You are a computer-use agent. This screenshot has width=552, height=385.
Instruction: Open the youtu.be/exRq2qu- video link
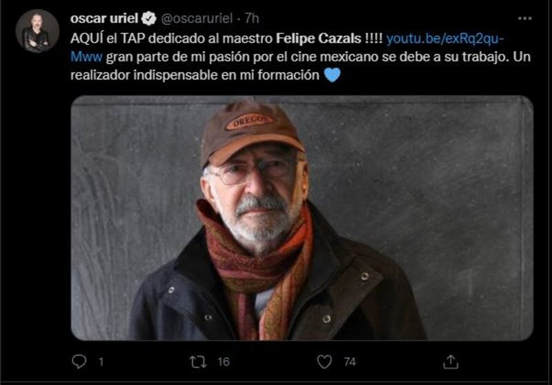(445, 38)
